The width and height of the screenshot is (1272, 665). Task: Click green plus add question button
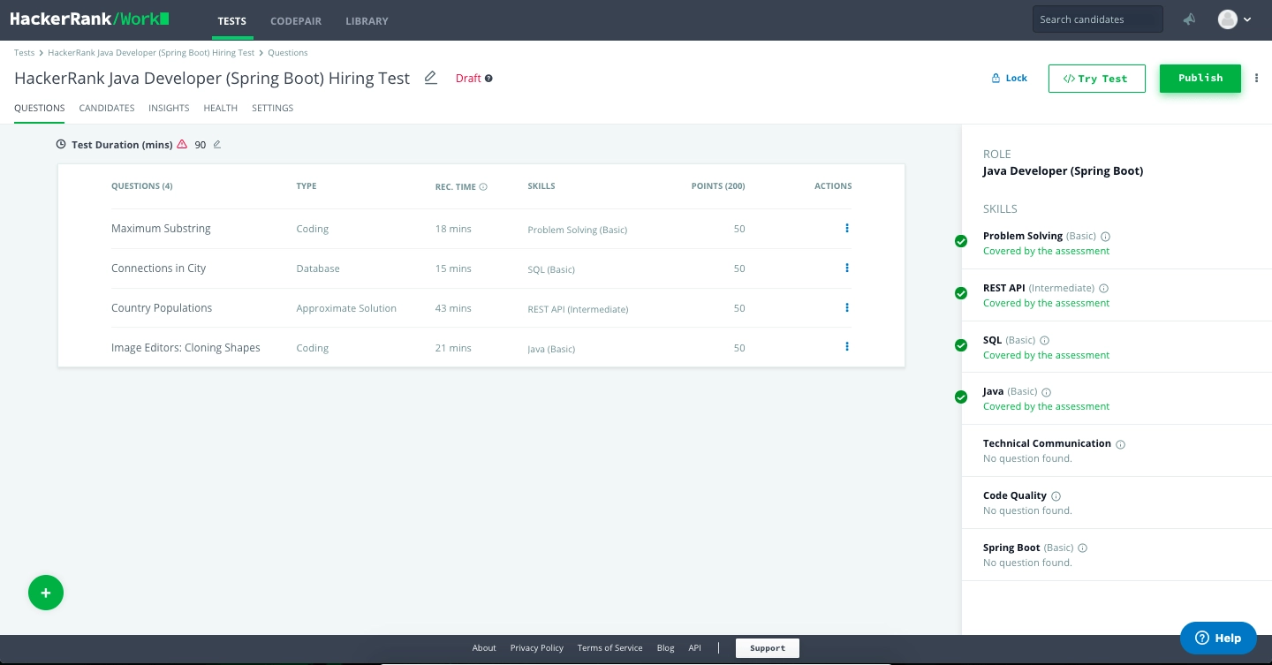tap(46, 593)
